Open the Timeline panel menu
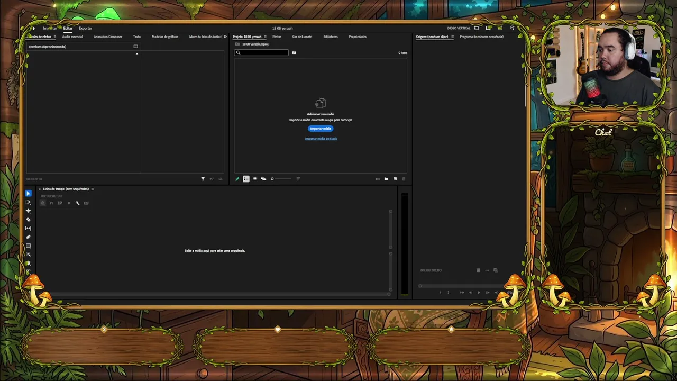 tap(93, 189)
